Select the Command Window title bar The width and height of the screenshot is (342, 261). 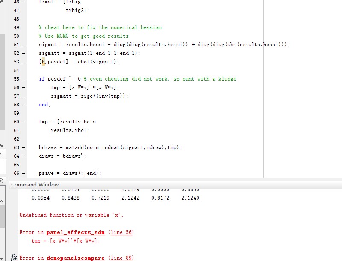click(35, 185)
